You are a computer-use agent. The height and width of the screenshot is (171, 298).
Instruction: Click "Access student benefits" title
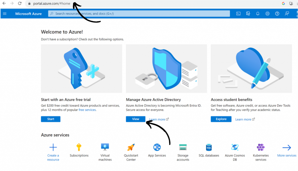tap(231, 100)
